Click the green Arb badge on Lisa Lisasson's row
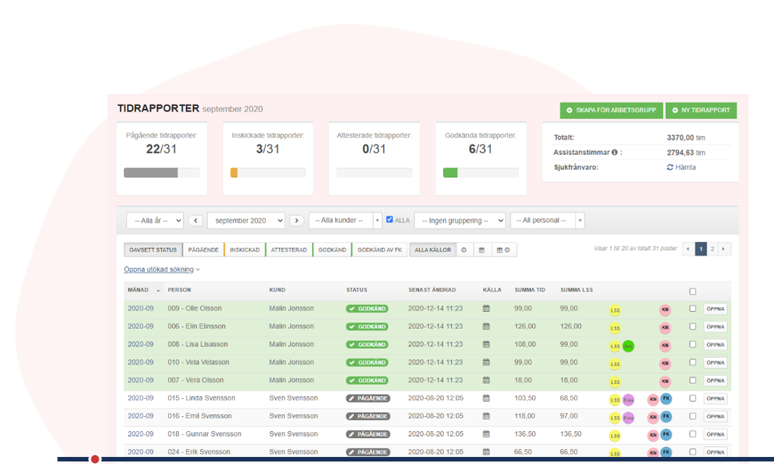Image resolution: width=774 pixels, height=464 pixels. pos(628,346)
